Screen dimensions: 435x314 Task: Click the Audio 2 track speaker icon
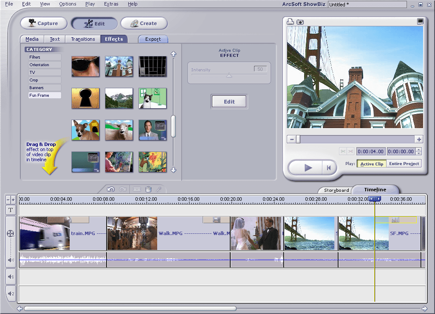tap(11, 293)
